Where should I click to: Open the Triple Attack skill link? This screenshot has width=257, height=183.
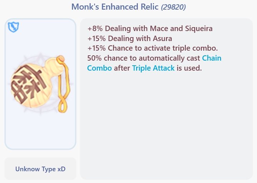point(153,68)
